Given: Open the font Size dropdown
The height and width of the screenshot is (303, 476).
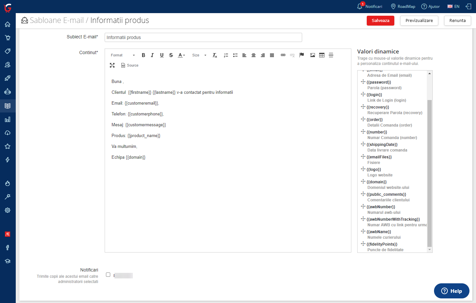Looking at the screenshot, I should 199,55.
